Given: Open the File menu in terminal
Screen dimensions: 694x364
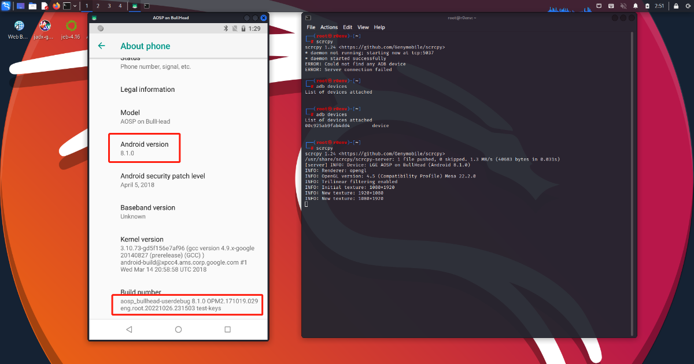Looking at the screenshot, I should pos(311,27).
